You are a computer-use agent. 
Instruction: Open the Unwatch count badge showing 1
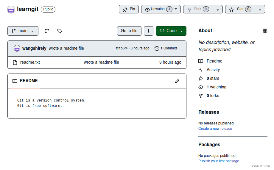(169, 9)
